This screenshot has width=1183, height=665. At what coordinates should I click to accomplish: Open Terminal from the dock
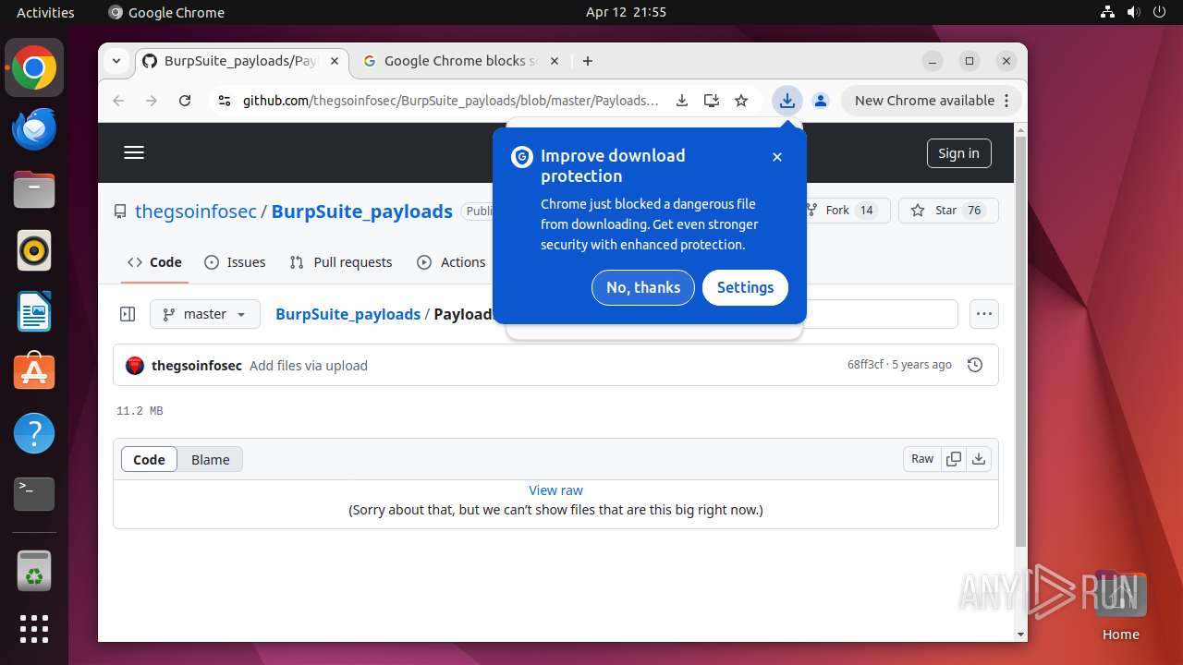(x=34, y=494)
